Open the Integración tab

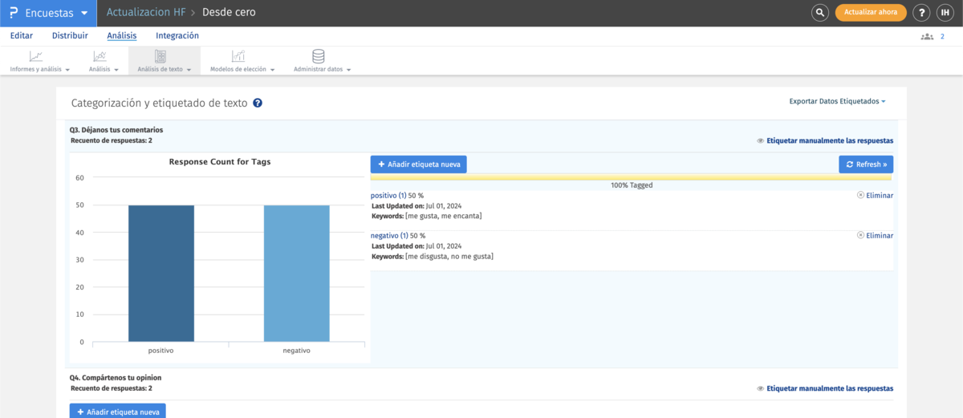tap(177, 35)
